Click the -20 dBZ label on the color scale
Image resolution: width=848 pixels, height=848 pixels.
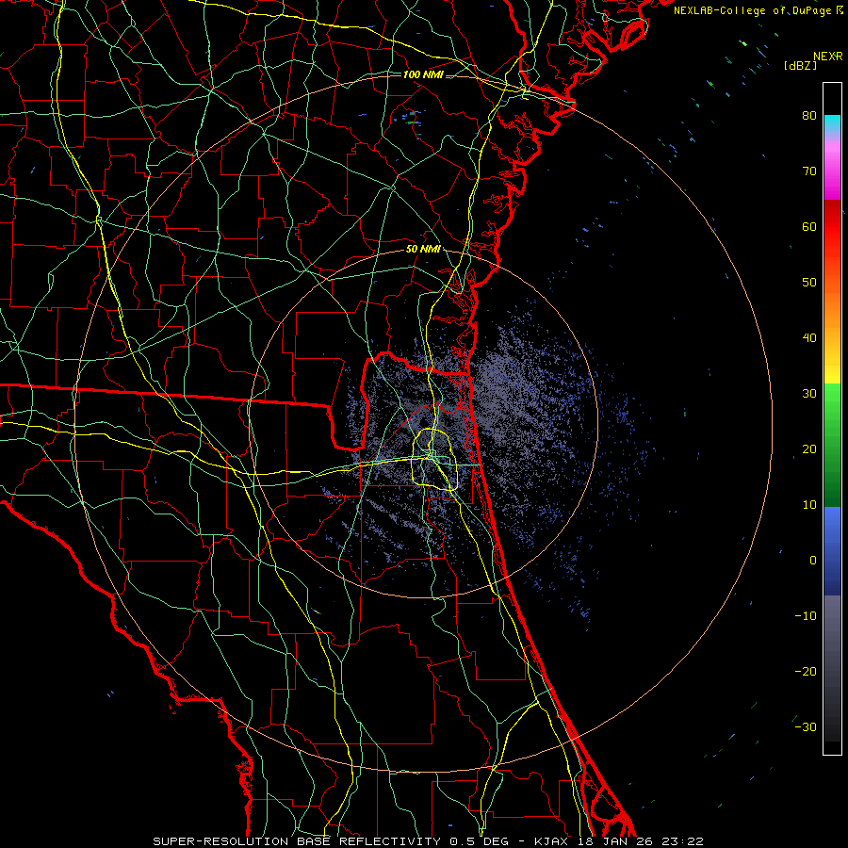(806, 671)
